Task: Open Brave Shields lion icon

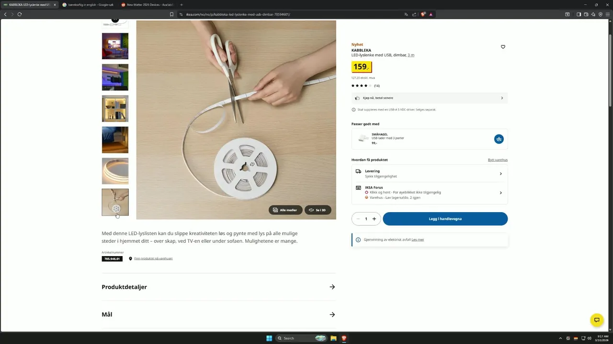Action: point(423,14)
